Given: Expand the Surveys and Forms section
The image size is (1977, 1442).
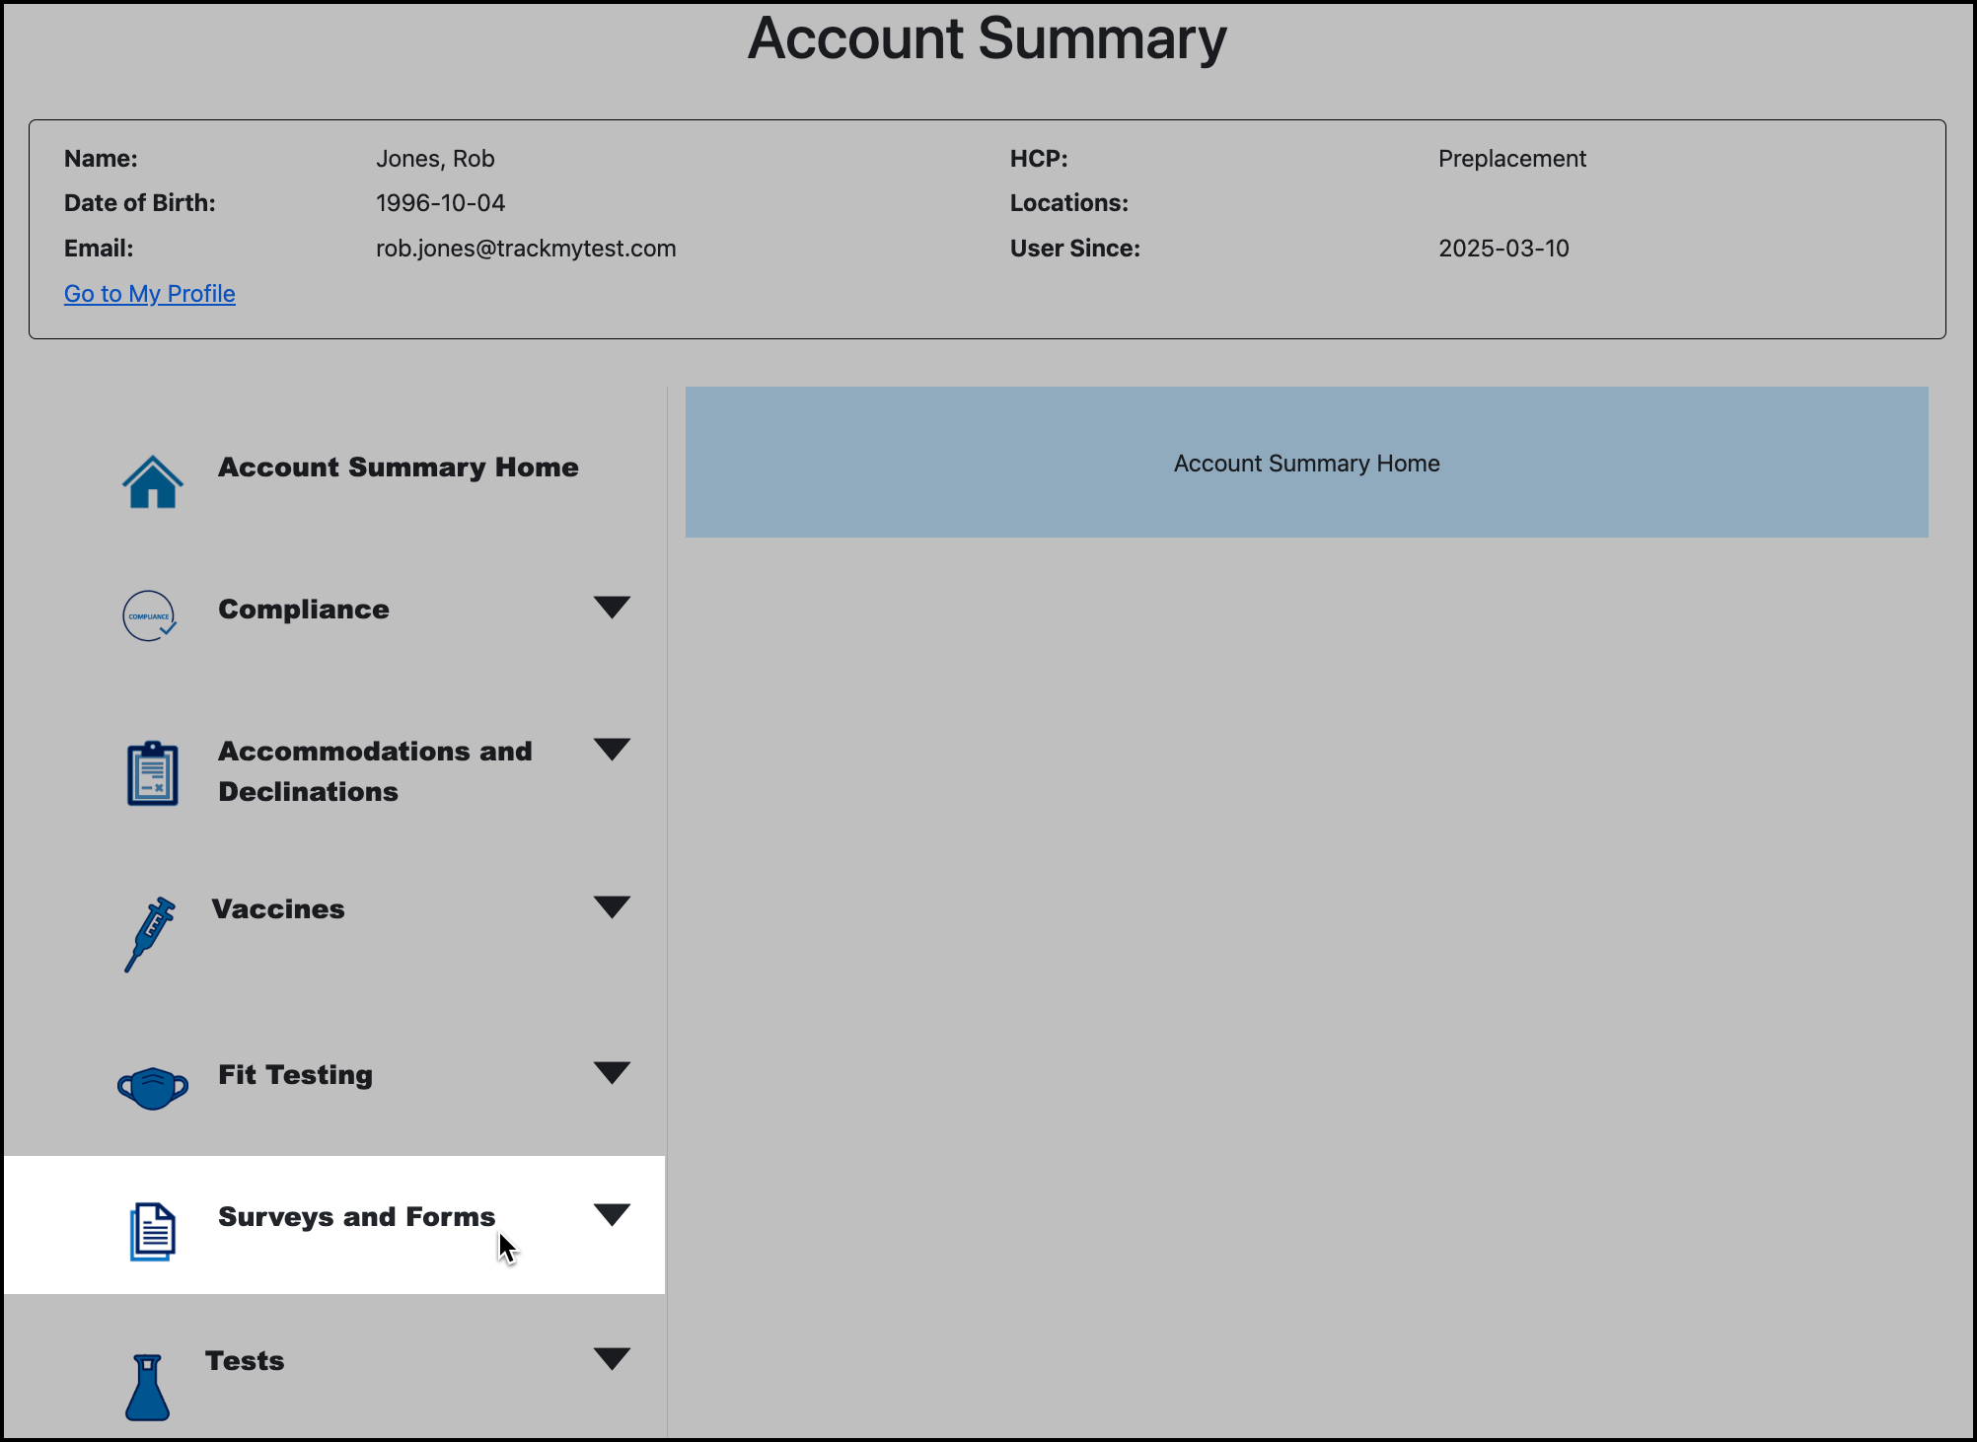Looking at the screenshot, I should [x=612, y=1215].
